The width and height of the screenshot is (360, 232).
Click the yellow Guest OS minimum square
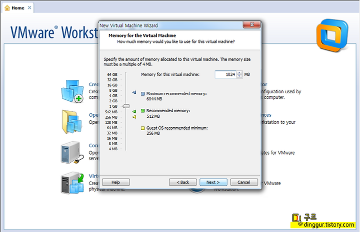[x=143, y=128]
